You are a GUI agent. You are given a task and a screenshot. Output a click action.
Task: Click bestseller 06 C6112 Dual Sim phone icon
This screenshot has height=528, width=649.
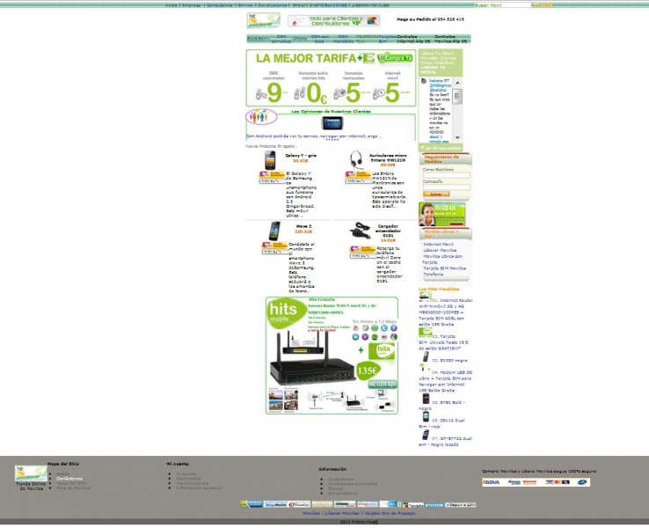tap(426, 416)
